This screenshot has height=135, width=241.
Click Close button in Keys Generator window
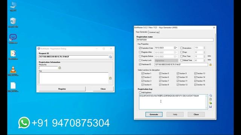pyautogui.click(x=196, y=114)
